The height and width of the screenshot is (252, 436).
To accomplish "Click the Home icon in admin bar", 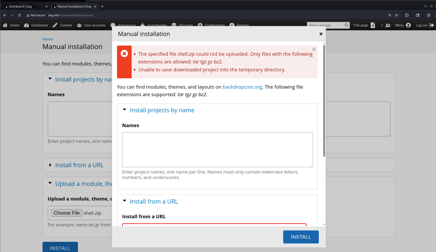I will point(5,26).
